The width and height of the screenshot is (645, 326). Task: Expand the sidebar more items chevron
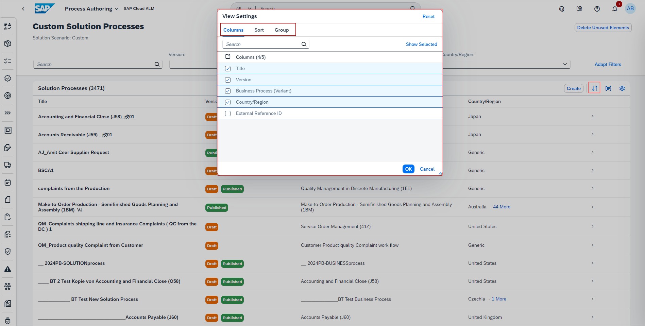click(x=8, y=113)
